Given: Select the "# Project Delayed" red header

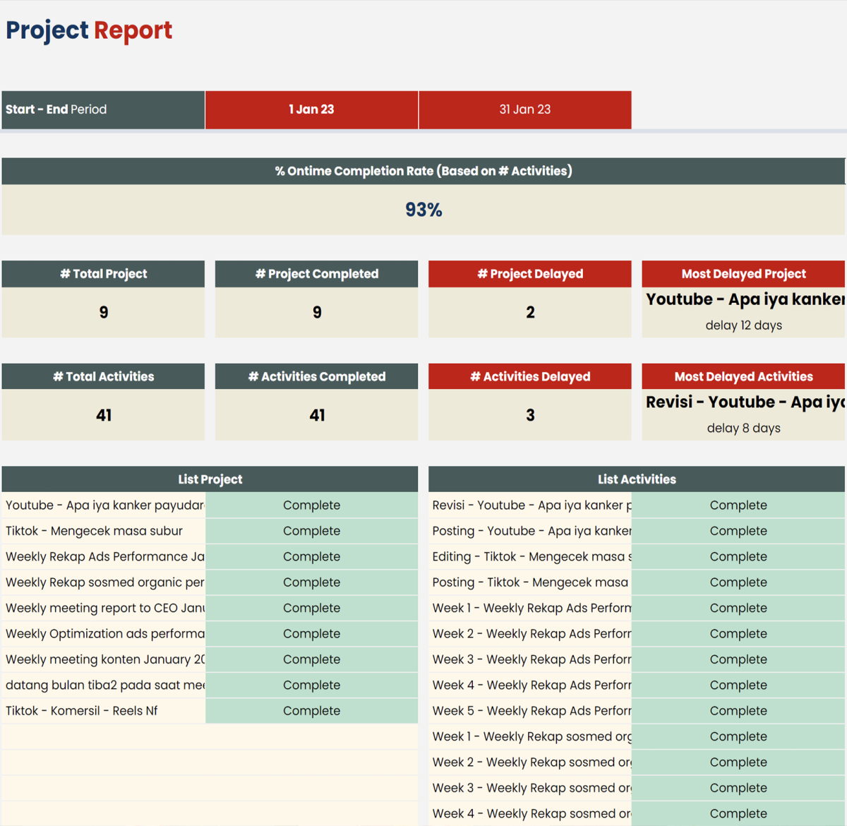Looking at the screenshot, I should tap(530, 274).
